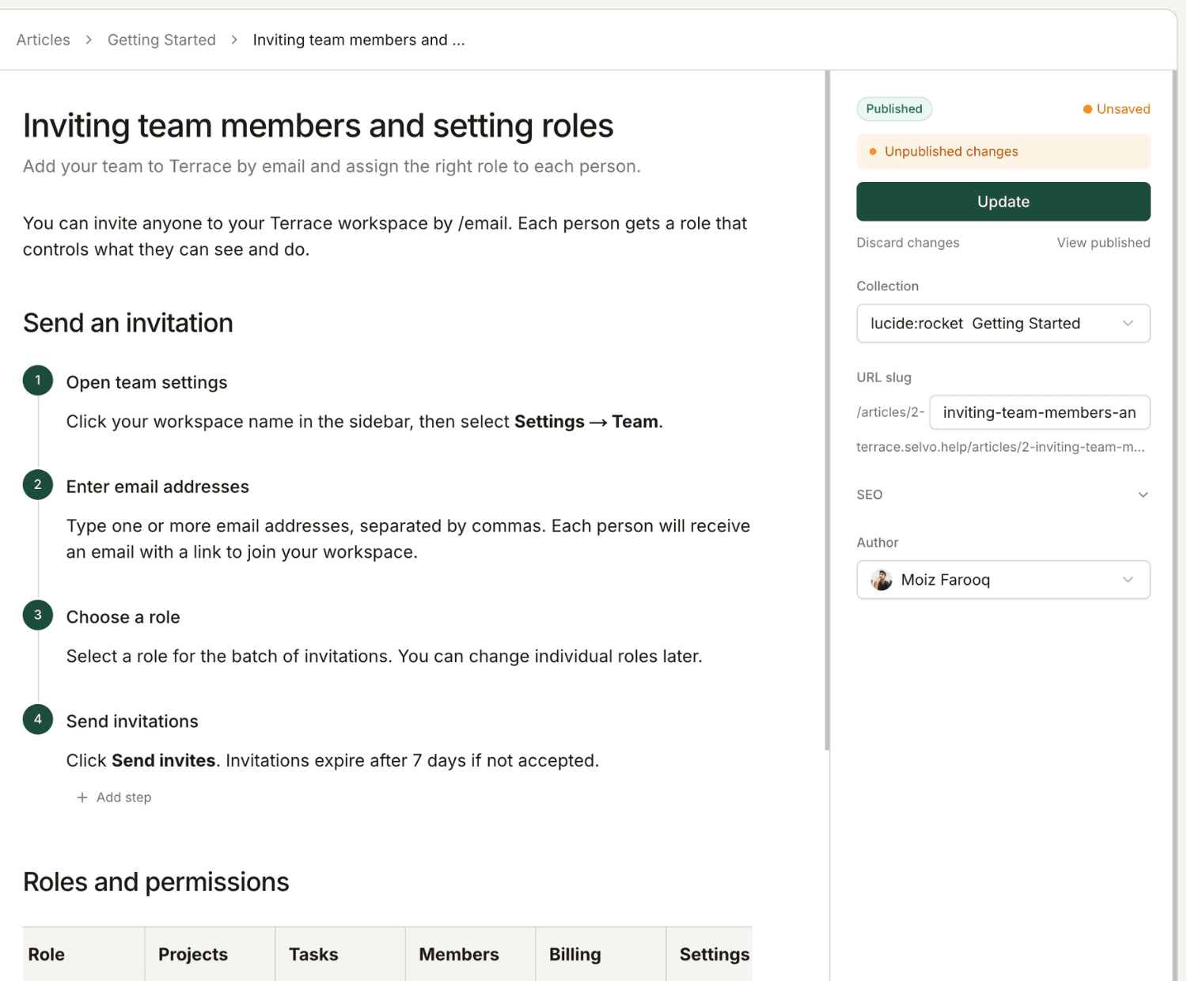Click the step 1 number badge

(37, 381)
